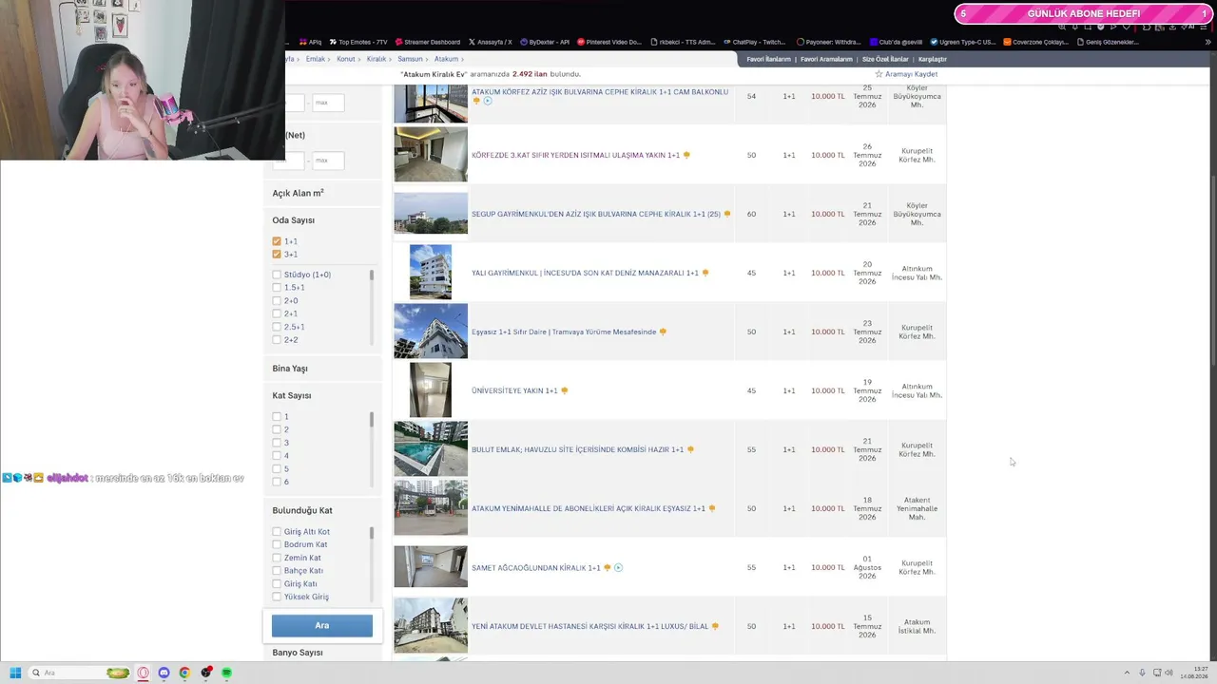The width and height of the screenshot is (1217, 684).
Task: Open Size Özel İlanlar menu item
Action: click(885, 59)
